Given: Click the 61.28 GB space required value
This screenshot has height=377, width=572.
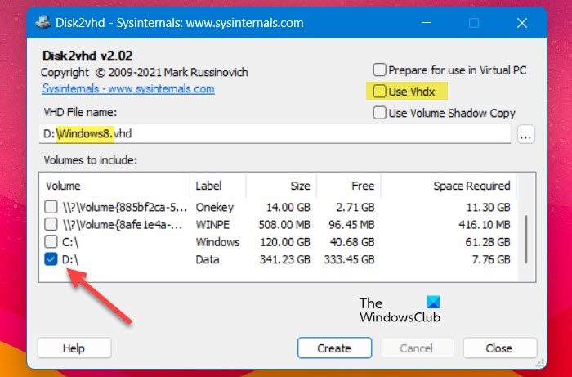Looking at the screenshot, I should point(488,242).
